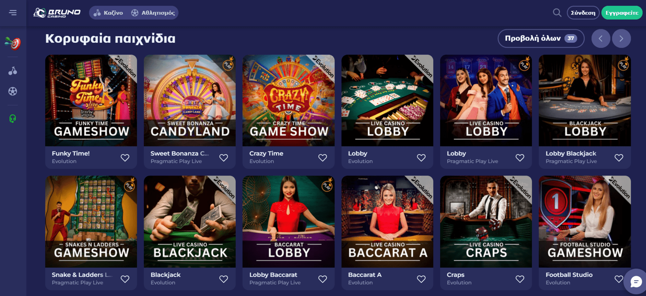Switch to the Αθλητισμός tab

pyautogui.click(x=153, y=13)
